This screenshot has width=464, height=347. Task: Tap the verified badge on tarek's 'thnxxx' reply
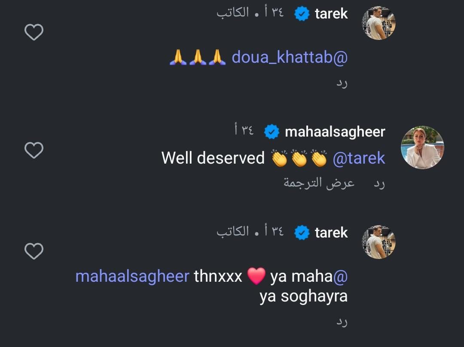click(302, 232)
